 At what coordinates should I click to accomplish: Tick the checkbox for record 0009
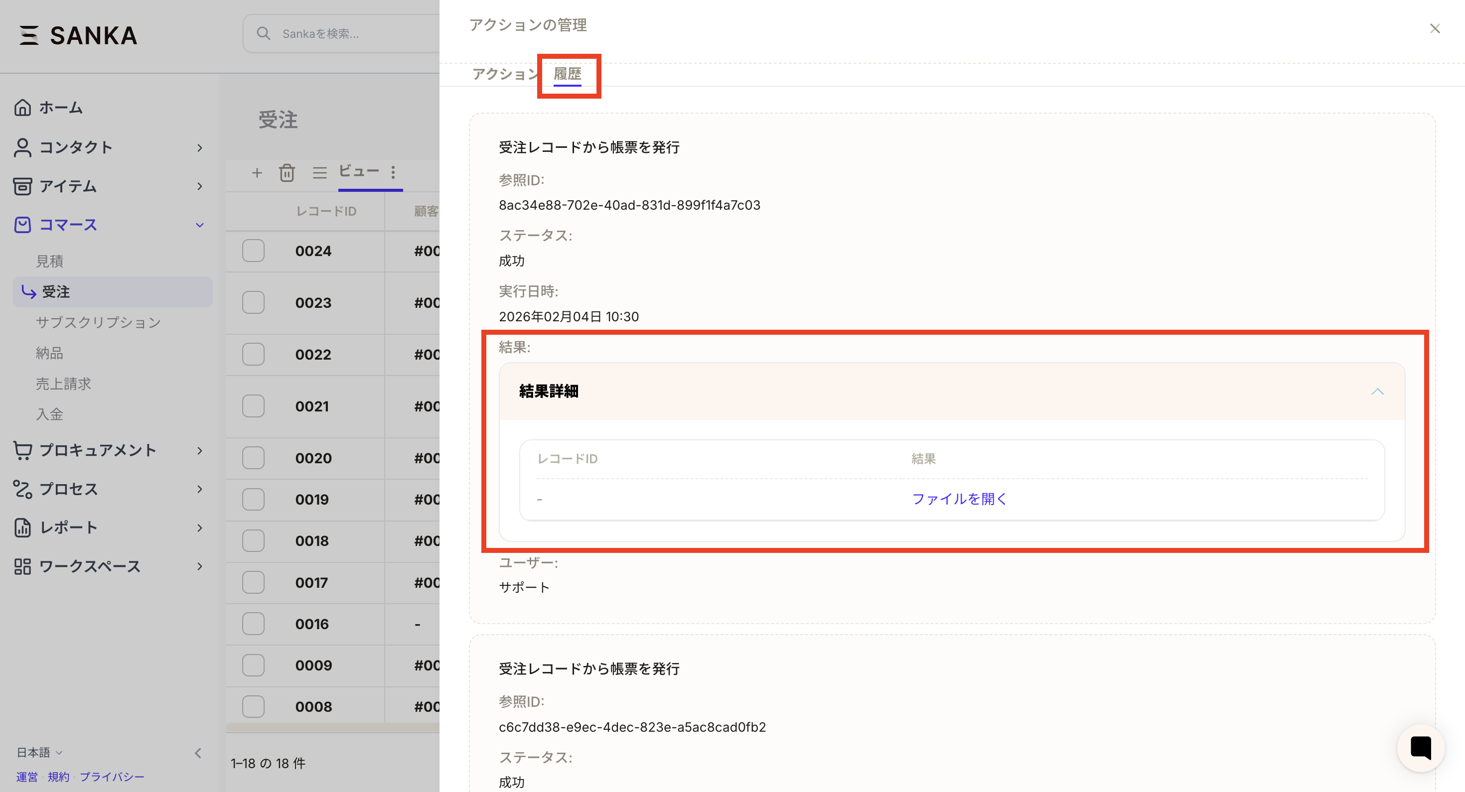(253, 664)
